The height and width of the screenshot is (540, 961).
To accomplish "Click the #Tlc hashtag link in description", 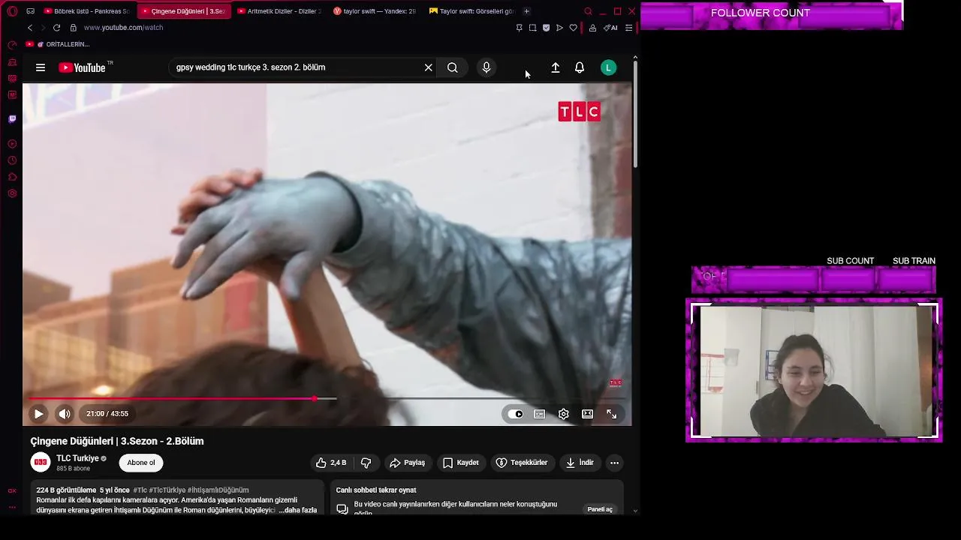I will point(140,490).
